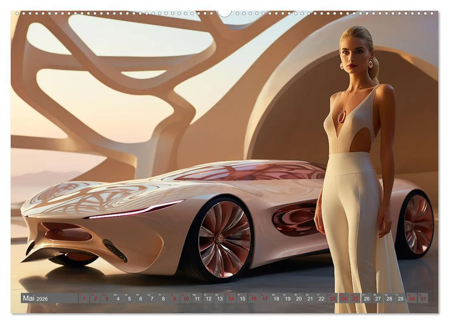
Task: Click day 20 on the calendar
Action: (x=299, y=298)
